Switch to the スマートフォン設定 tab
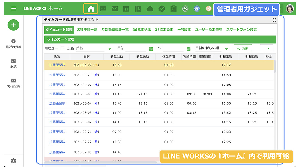 [x=241, y=30]
